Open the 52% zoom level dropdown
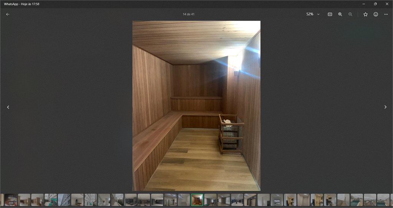Image resolution: width=393 pixels, height=208 pixels. tap(313, 14)
